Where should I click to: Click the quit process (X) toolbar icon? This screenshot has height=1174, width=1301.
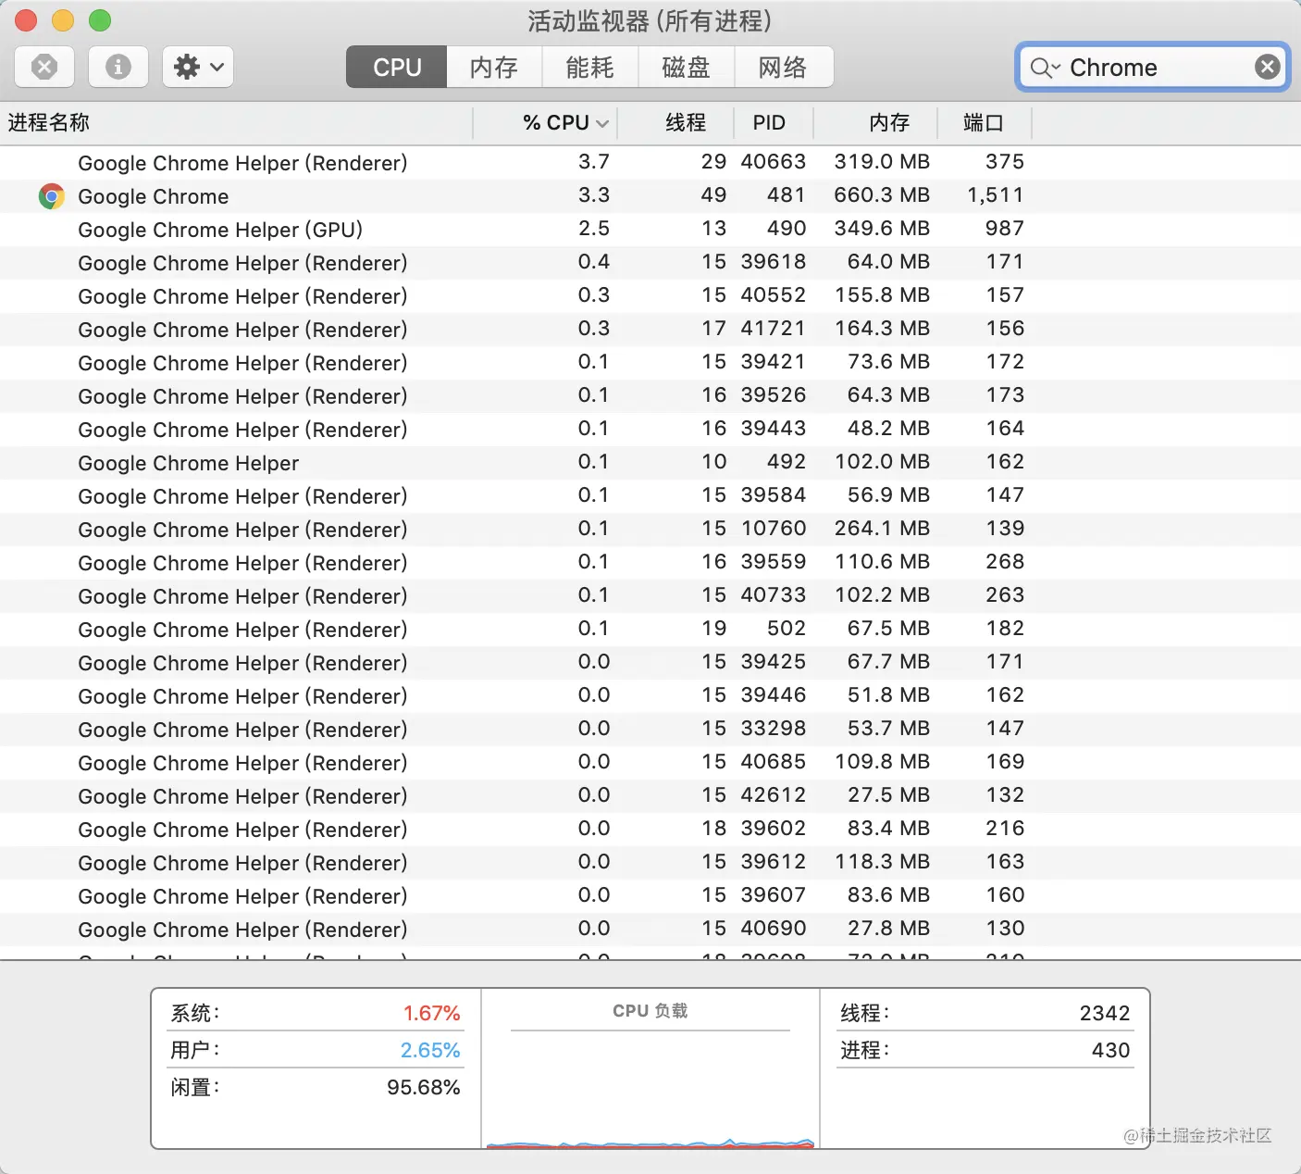coord(44,67)
